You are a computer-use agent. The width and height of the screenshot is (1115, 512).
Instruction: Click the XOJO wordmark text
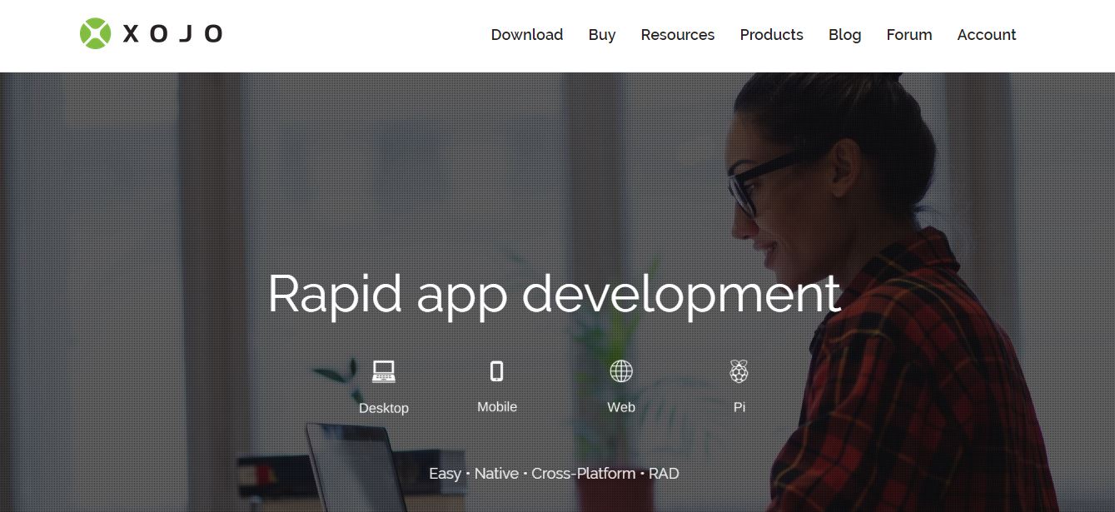pos(172,34)
